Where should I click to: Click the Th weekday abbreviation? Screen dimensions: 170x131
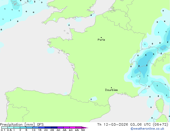[99, 125]
